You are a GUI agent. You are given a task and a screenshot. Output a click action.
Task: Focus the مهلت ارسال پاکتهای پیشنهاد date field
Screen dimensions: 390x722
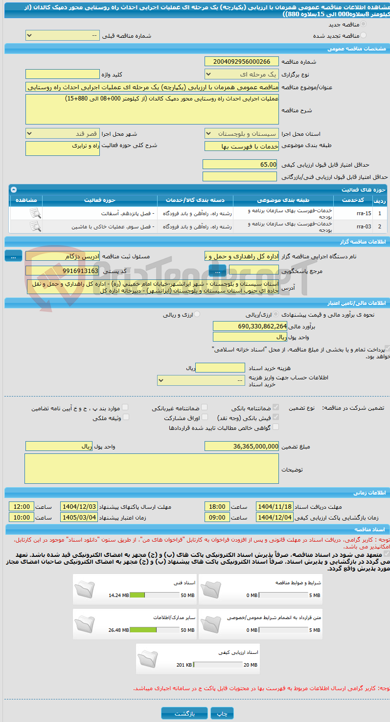point(79,506)
